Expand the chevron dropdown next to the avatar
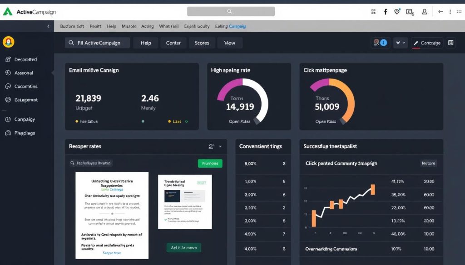This screenshot has height=265, width=465. 397,43
